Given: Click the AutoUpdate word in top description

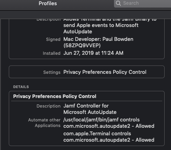Looking at the screenshot, I should coord(78,32).
